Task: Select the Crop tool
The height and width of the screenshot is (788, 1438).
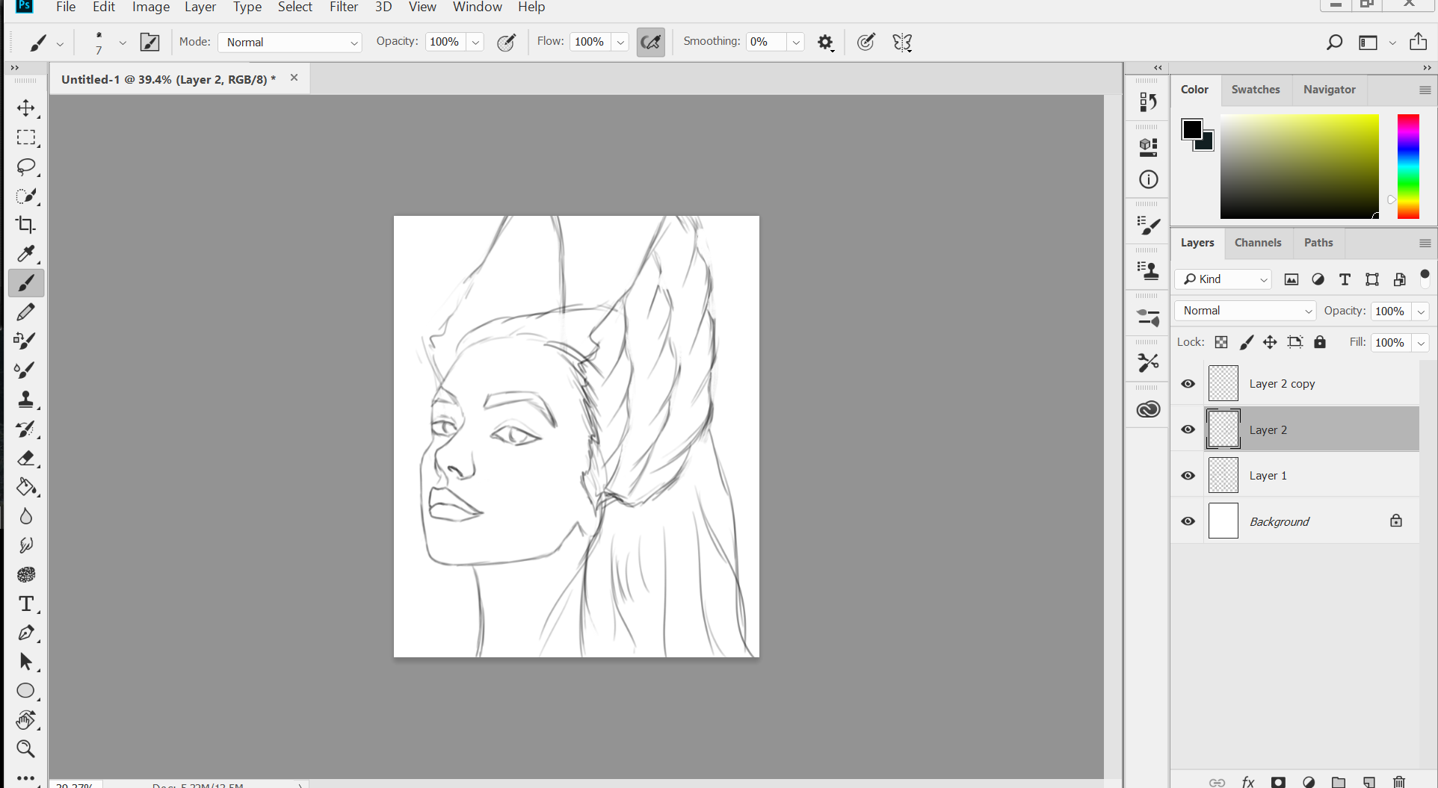Action: tap(26, 225)
